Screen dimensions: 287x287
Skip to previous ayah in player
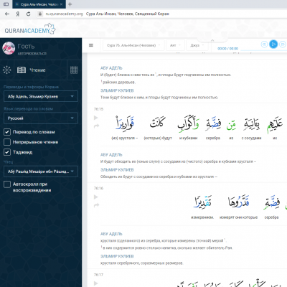pos(264,44)
